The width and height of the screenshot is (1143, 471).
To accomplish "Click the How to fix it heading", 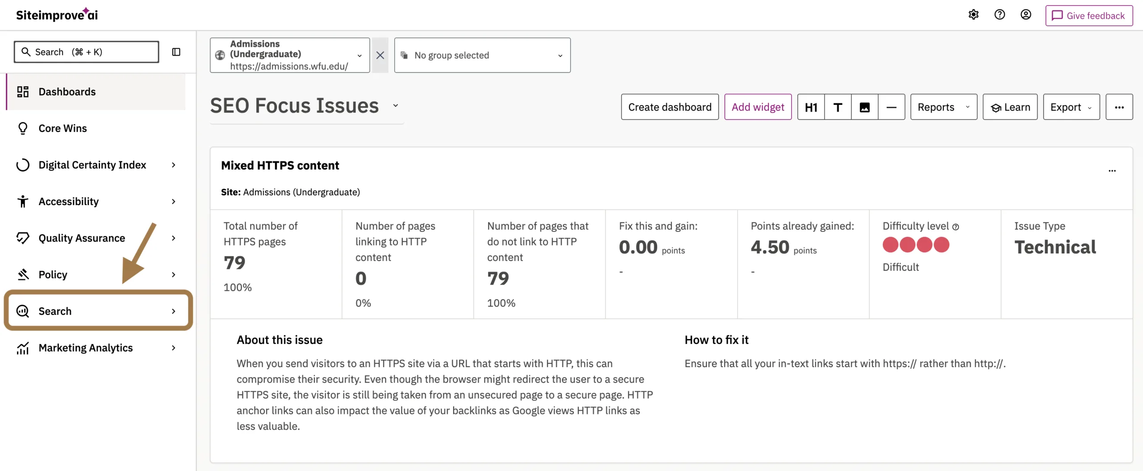I will click(717, 340).
